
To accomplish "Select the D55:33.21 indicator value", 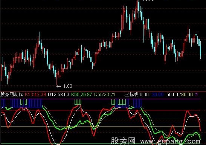I will coord(105,95).
